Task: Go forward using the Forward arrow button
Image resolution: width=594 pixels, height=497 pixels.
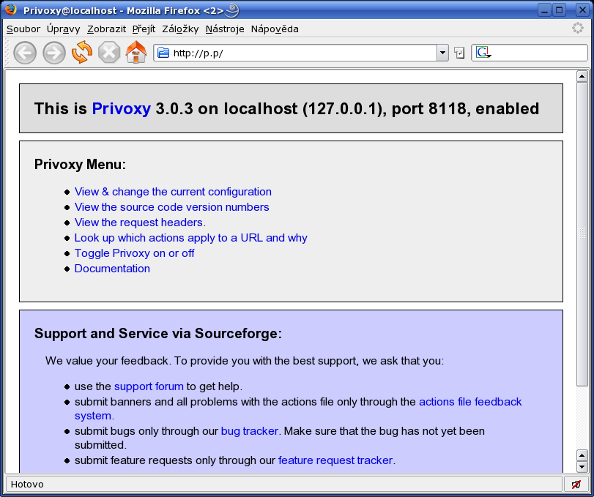Action: pyautogui.click(x=54, y=53)
